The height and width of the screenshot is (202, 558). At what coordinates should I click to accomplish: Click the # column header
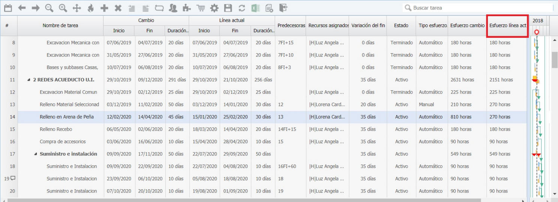7,25
